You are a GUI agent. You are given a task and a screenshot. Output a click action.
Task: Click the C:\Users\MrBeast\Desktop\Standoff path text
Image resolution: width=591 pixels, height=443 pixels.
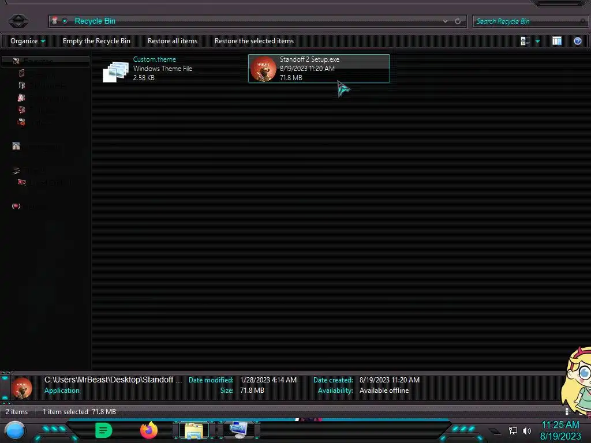pos(113,380)
